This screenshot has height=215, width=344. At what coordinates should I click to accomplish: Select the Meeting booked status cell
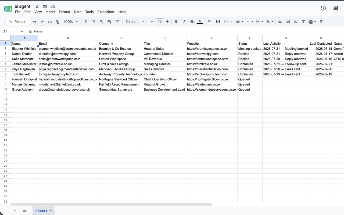(250, 49)
